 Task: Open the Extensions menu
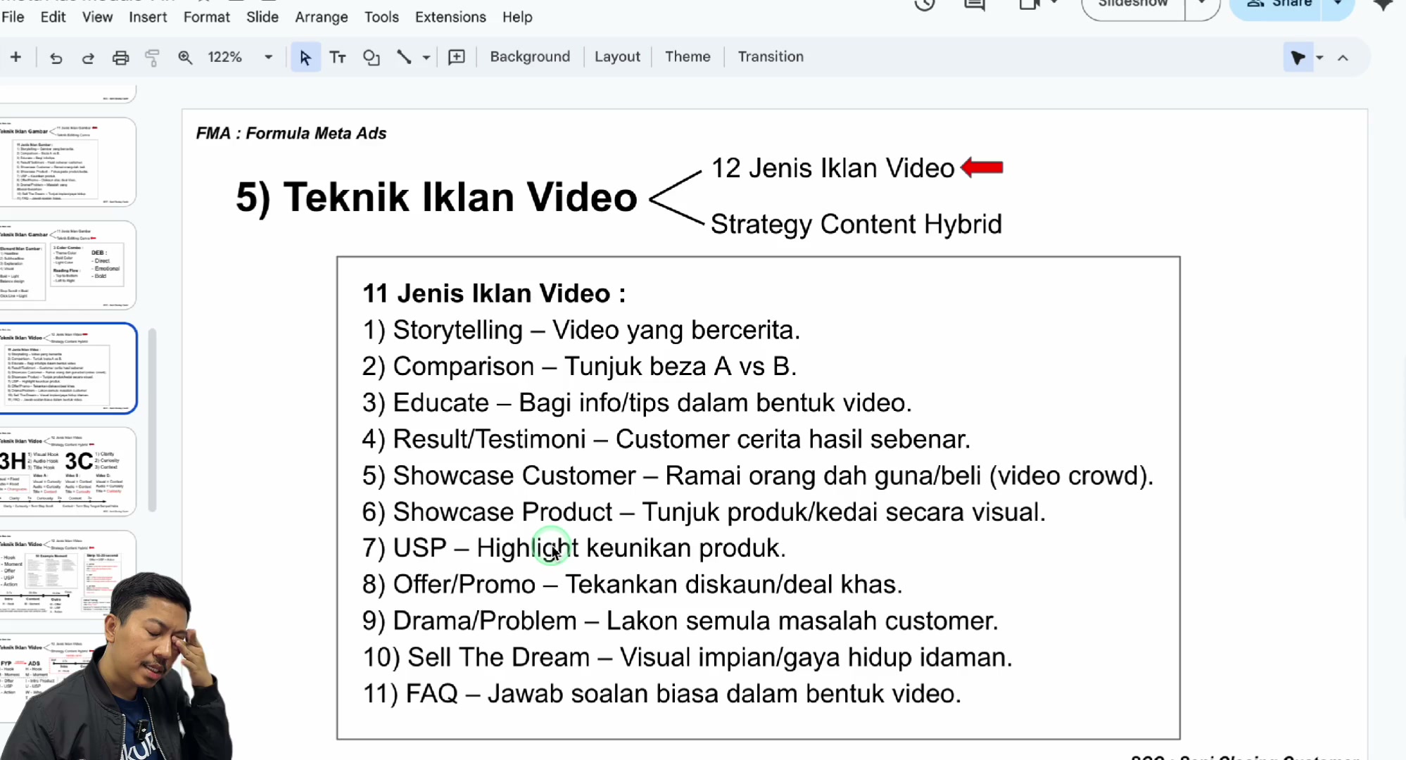click(x=450, y=17)
